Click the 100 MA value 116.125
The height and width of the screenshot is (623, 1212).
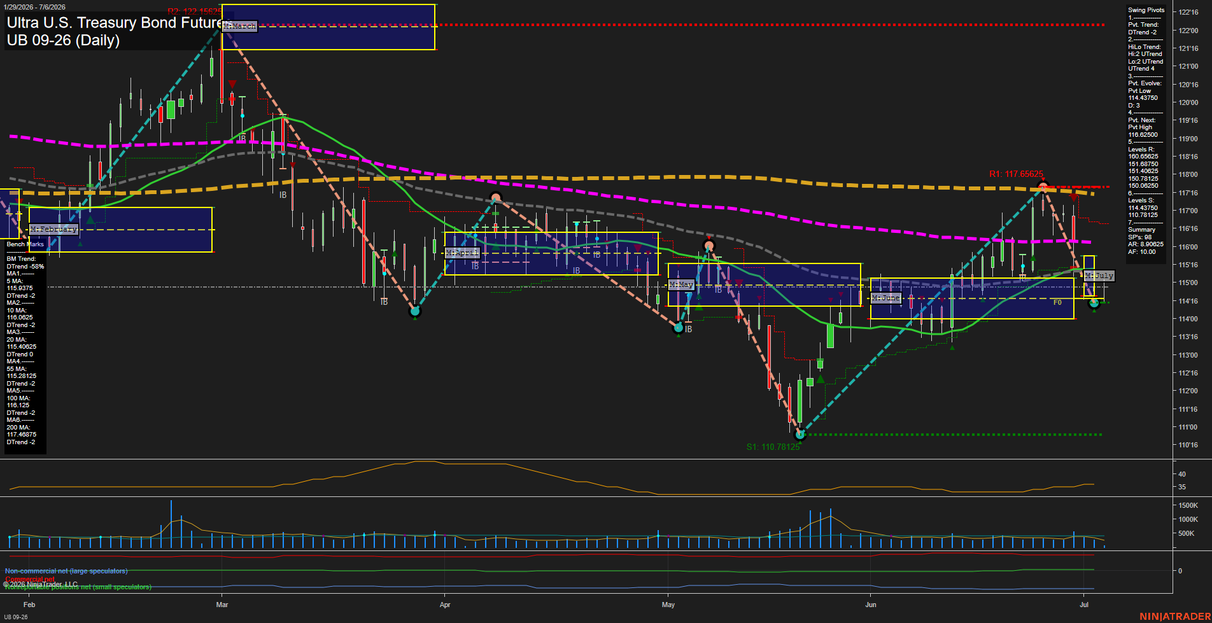point(18,405)
